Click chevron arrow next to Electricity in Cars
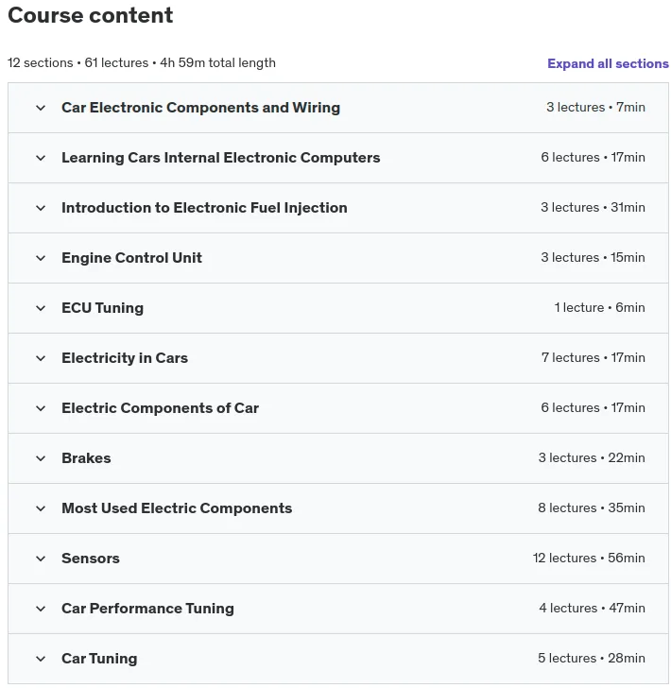 (x=41, y=358)
